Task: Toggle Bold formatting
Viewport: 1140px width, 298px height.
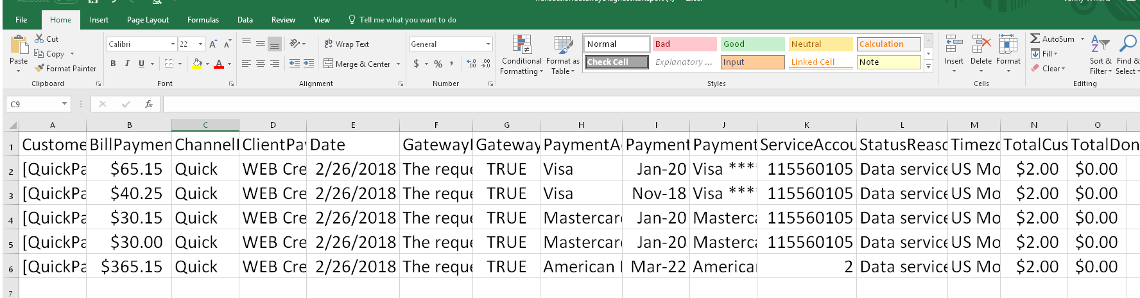Action: (113, 64)
